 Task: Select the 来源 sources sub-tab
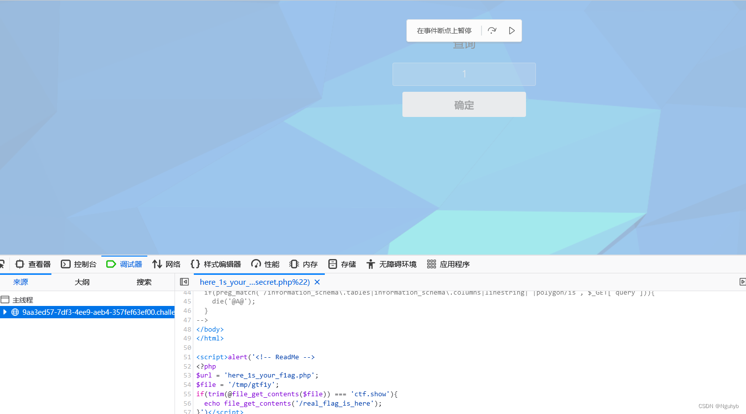(21, 282)
